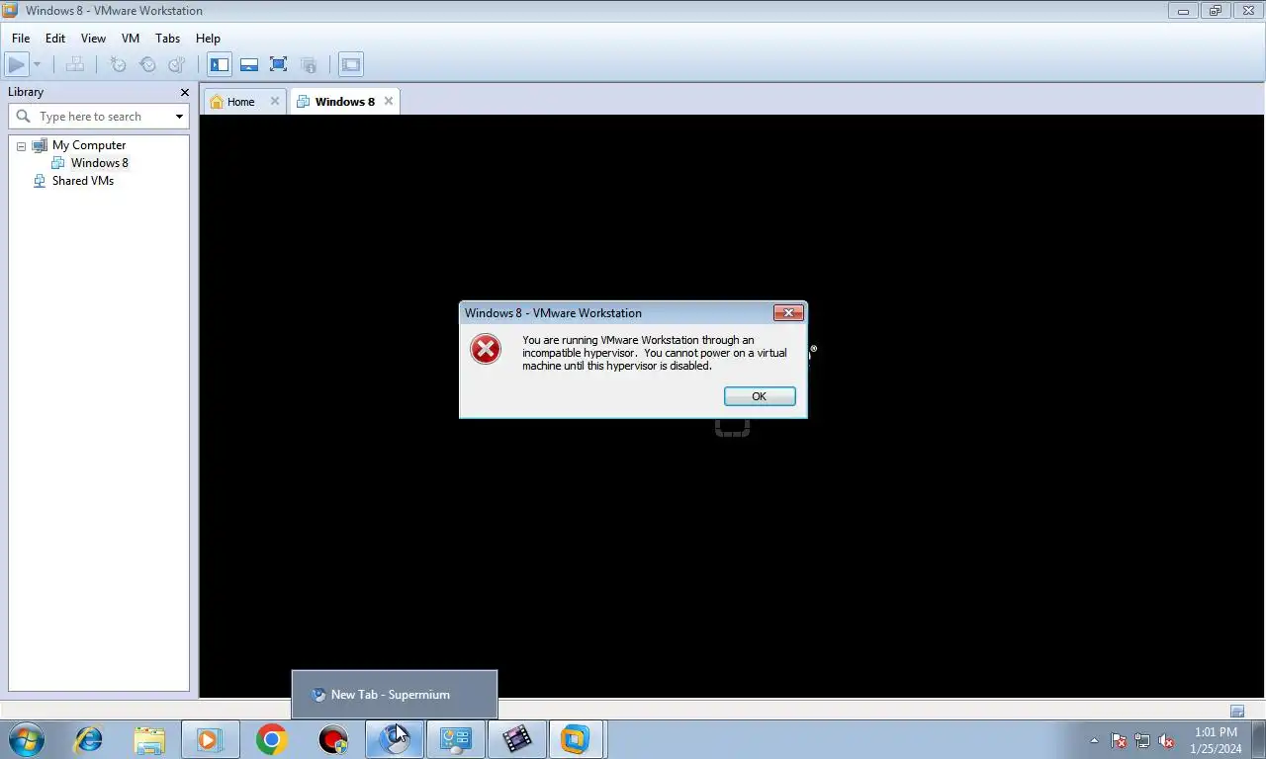Click the console view toolbar icon

(350, 65)
